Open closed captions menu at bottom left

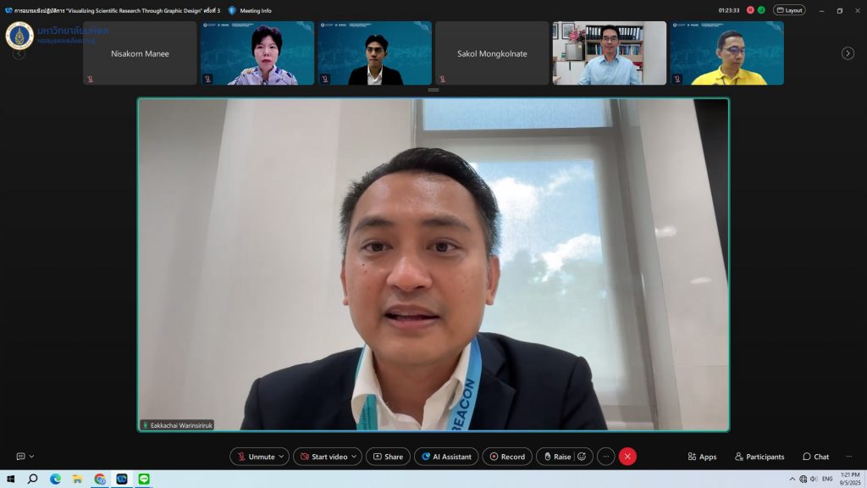[x=25, y=457]
